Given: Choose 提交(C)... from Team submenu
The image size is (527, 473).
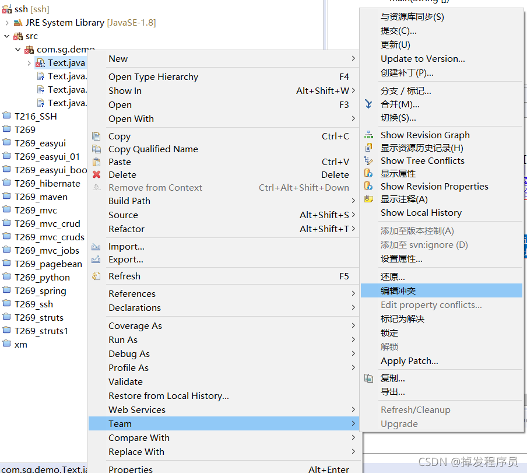Looking at the screenshot, I should pos(441,31).
